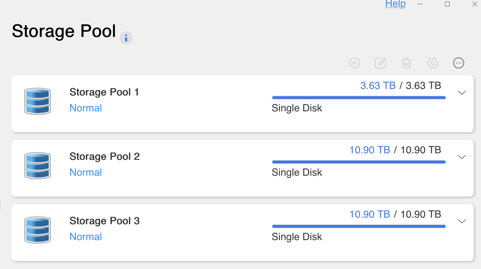
Task: Click the Storage Pool 2 usage bar
Action: pos(359,162)
